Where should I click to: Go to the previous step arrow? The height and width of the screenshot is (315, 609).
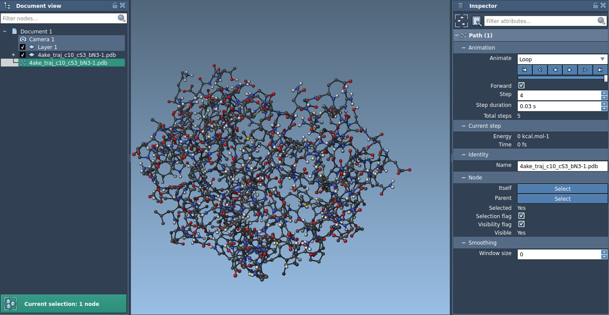[540, 70]
